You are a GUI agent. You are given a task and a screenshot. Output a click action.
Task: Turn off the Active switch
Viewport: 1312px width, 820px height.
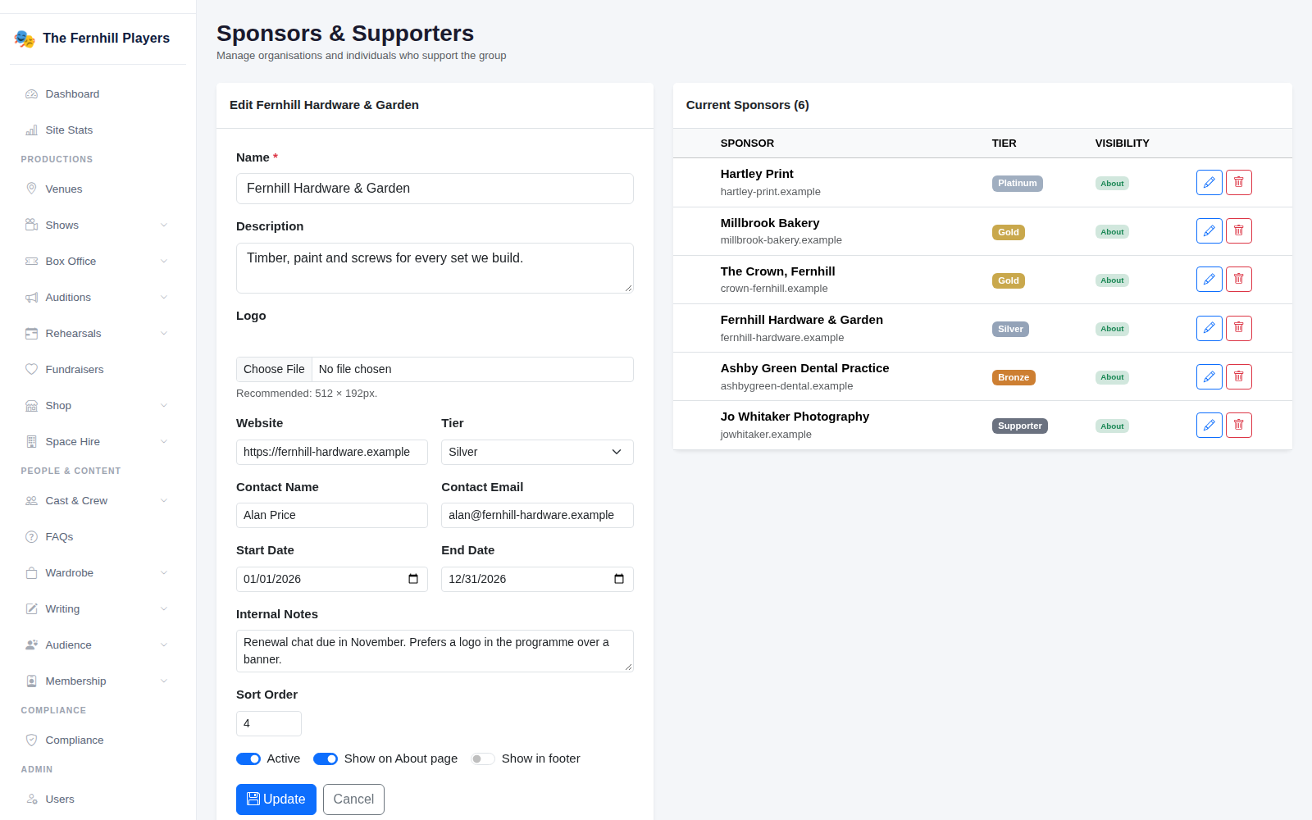click(248, 758)
